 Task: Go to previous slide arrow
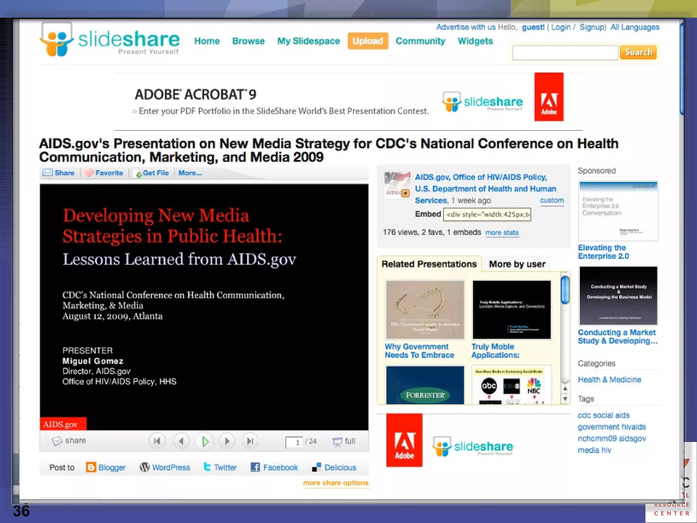pyautogui.click(x=181, y=442)
